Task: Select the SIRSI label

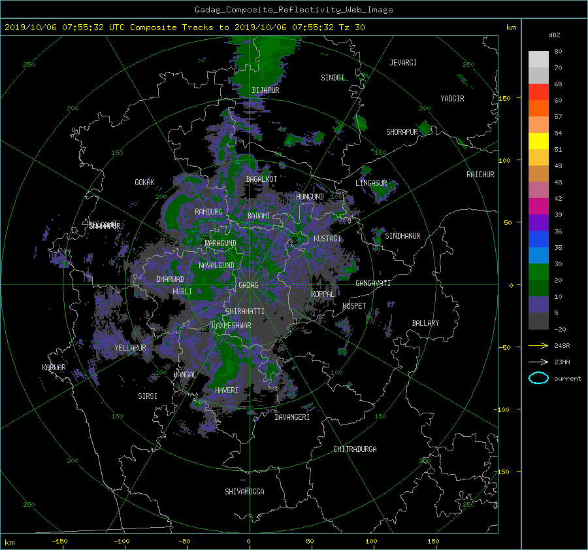Action: (148, 396)
